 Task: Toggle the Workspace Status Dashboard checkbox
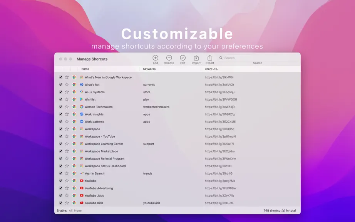coord(60,166)
